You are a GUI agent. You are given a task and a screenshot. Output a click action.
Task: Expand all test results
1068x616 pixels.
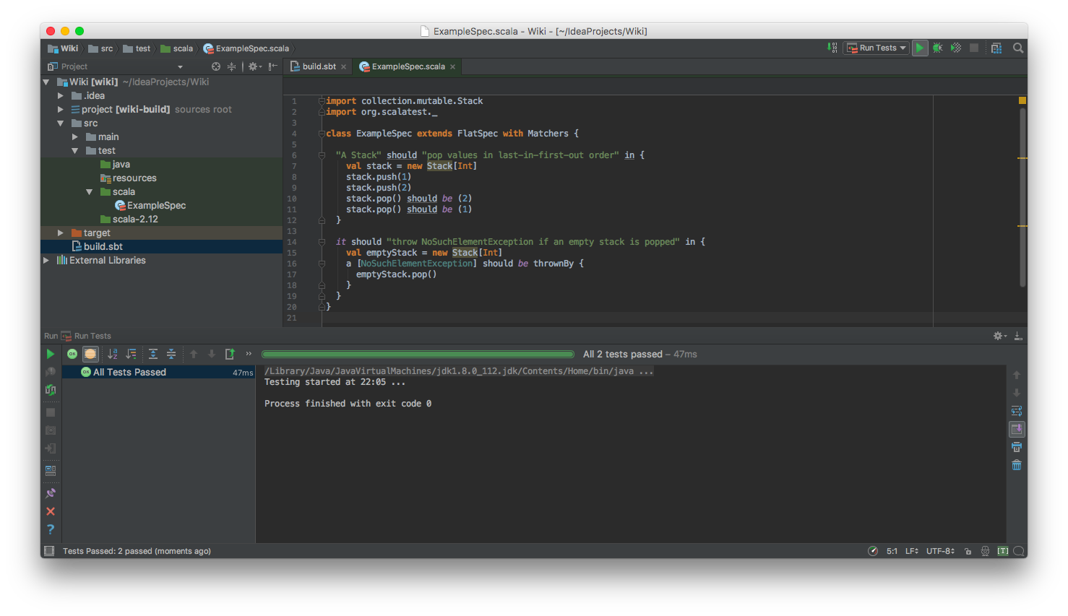[x=153, y=354]
